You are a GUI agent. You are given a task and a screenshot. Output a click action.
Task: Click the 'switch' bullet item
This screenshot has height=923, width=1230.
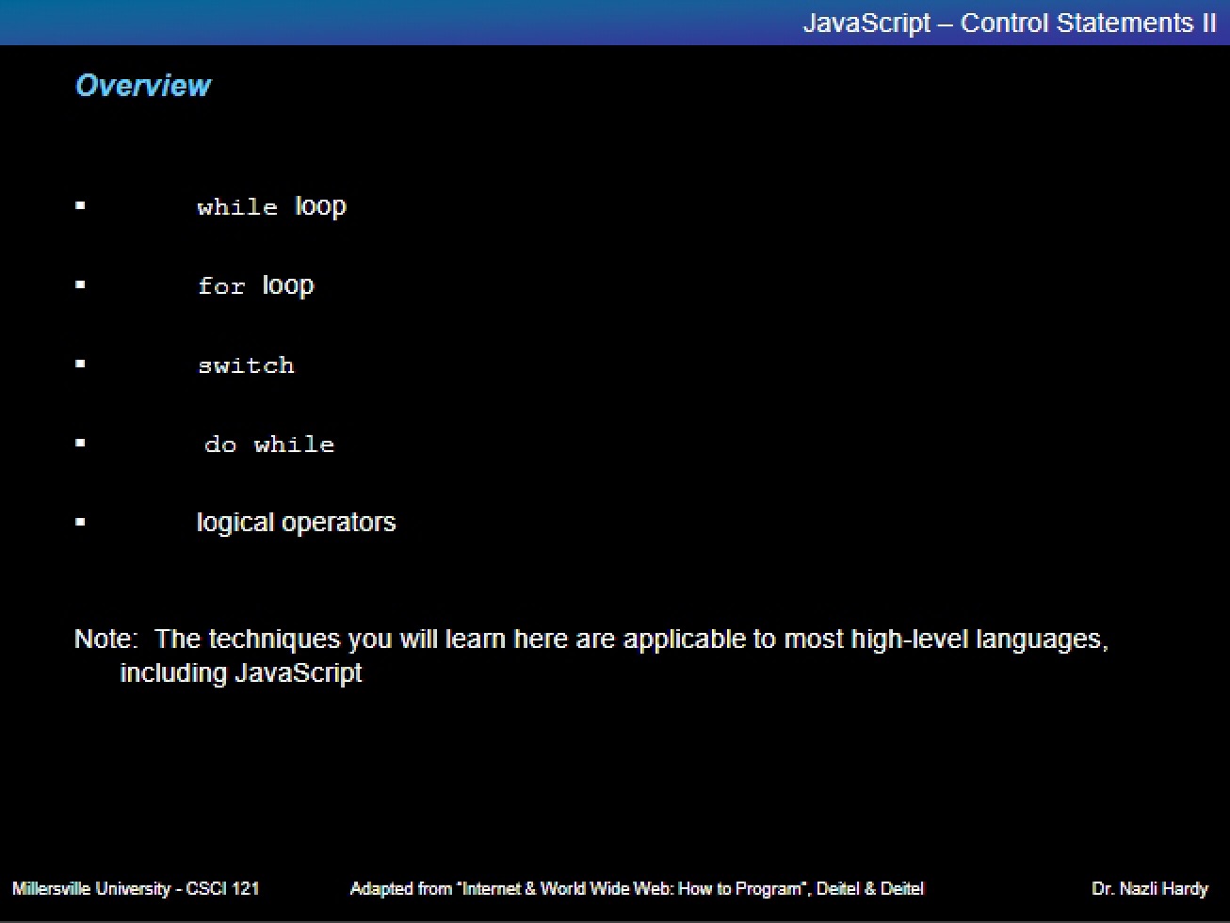coord(246,365)
